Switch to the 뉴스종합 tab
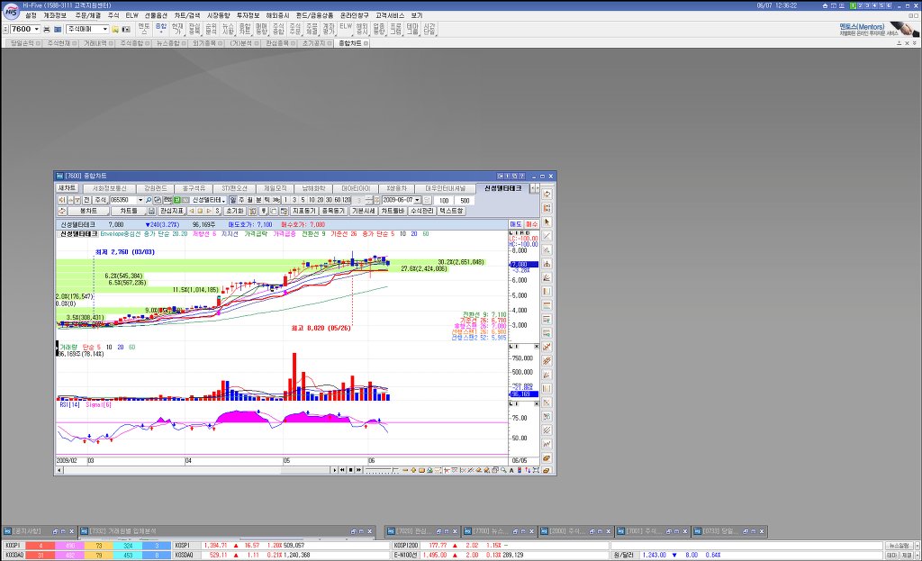Screen dimensions: 922x561 (168, 43)
